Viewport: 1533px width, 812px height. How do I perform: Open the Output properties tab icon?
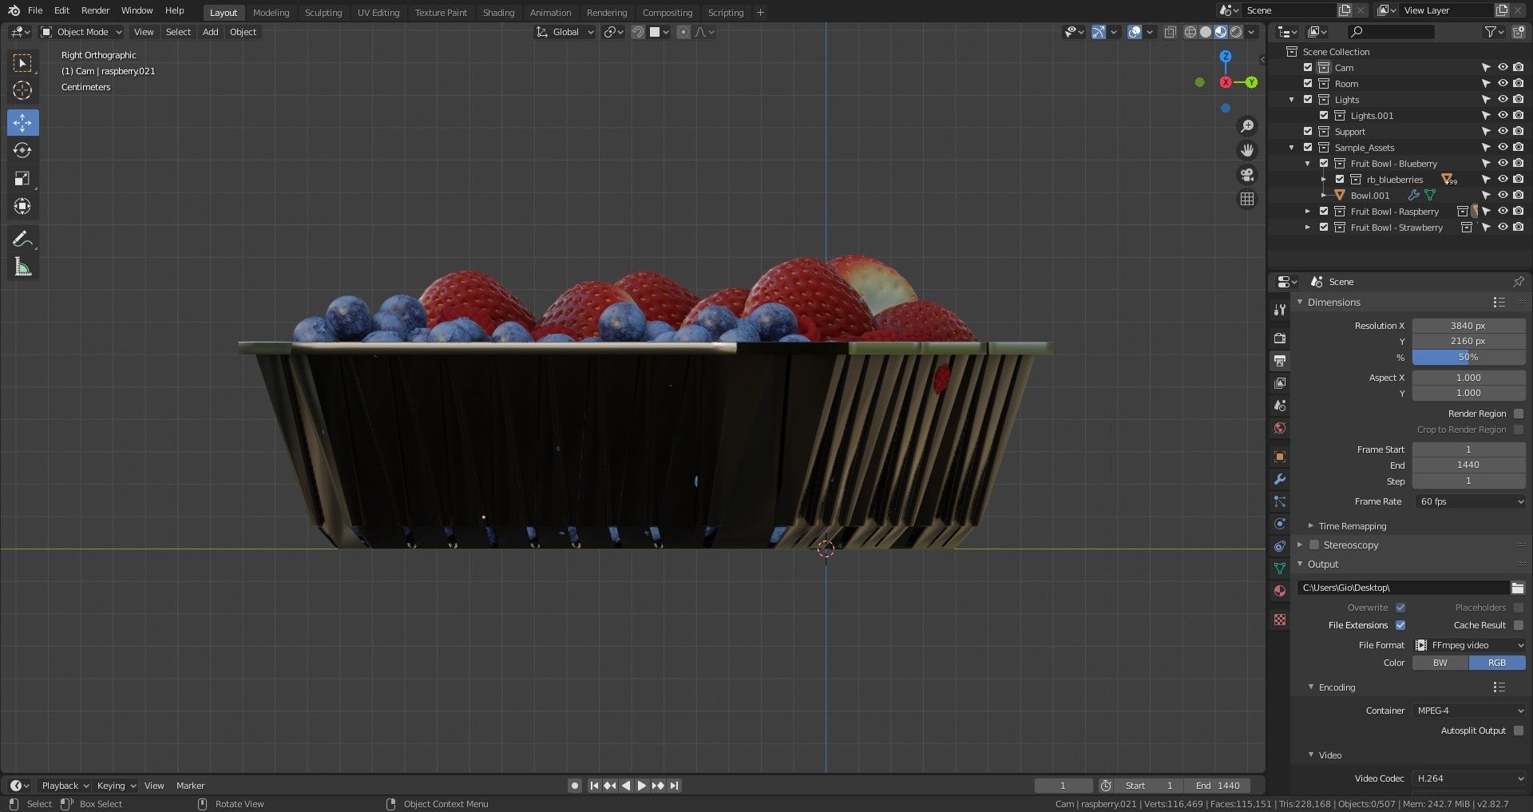coord(1280,360)
